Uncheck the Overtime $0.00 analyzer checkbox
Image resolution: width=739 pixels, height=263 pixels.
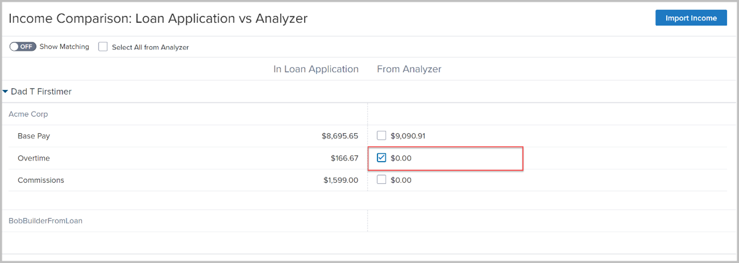(x=381, y=158)
